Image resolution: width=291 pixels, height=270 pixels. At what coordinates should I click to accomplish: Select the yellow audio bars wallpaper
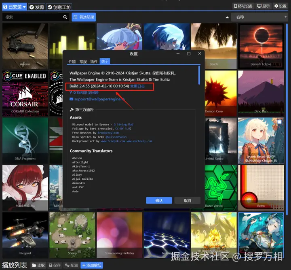pos(72,37)
